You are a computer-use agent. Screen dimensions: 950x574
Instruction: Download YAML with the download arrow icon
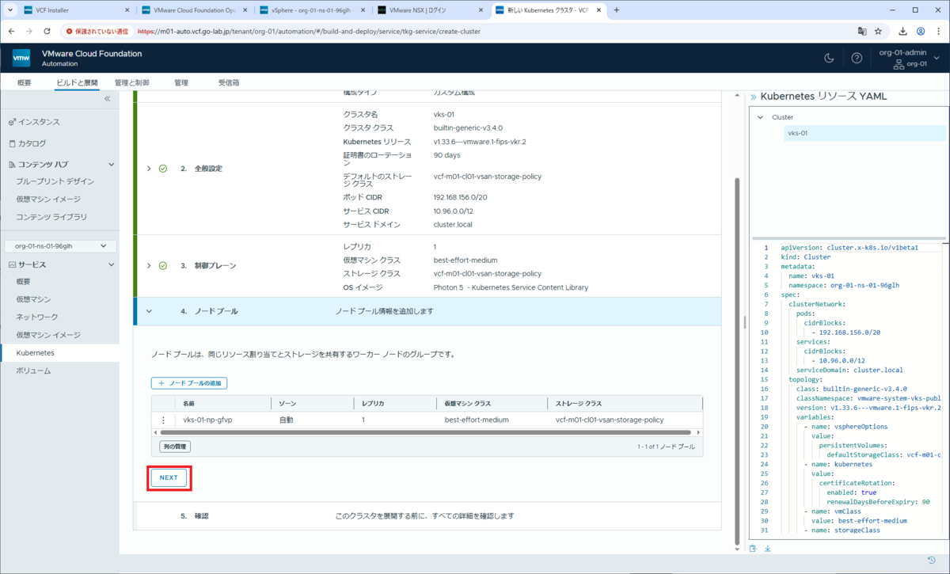(x=767, y=549)
